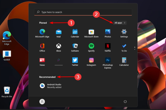Open the user account menu
166x110 pixels.
pyautogui.click(x=42, y=101)
